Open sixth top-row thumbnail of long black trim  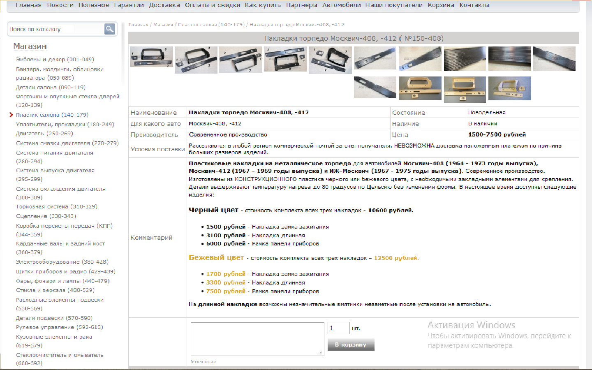(x=375, y=58)
